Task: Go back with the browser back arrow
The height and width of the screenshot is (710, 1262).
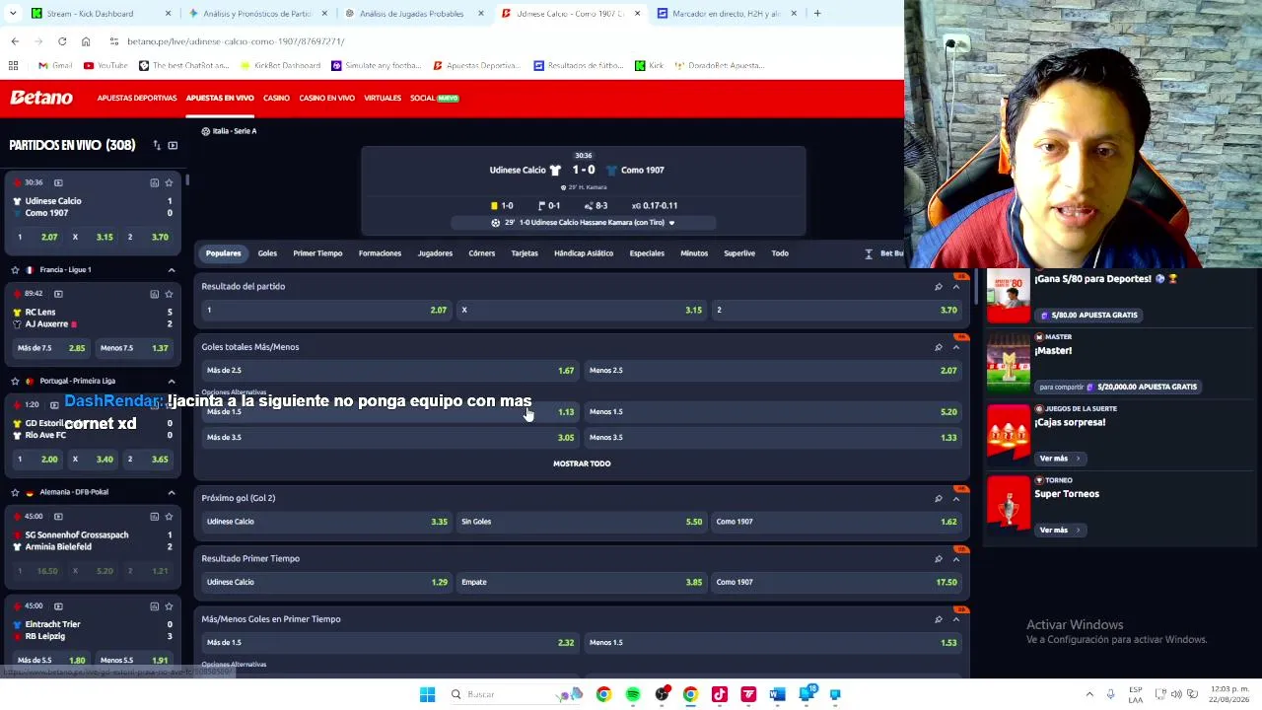Action: [15, 41]
